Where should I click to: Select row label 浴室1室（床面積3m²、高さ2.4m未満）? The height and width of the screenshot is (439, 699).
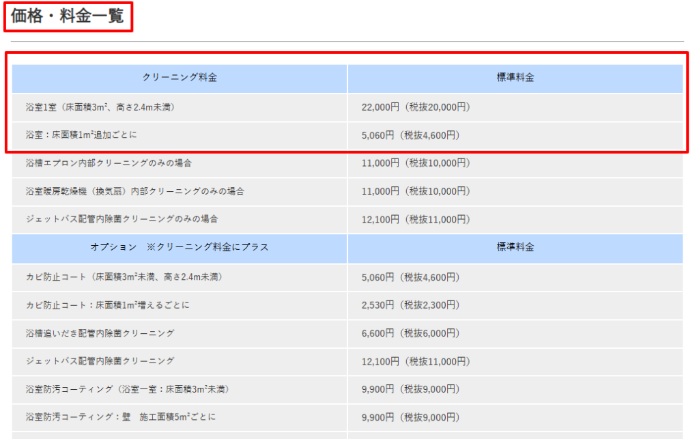[100, 107]
